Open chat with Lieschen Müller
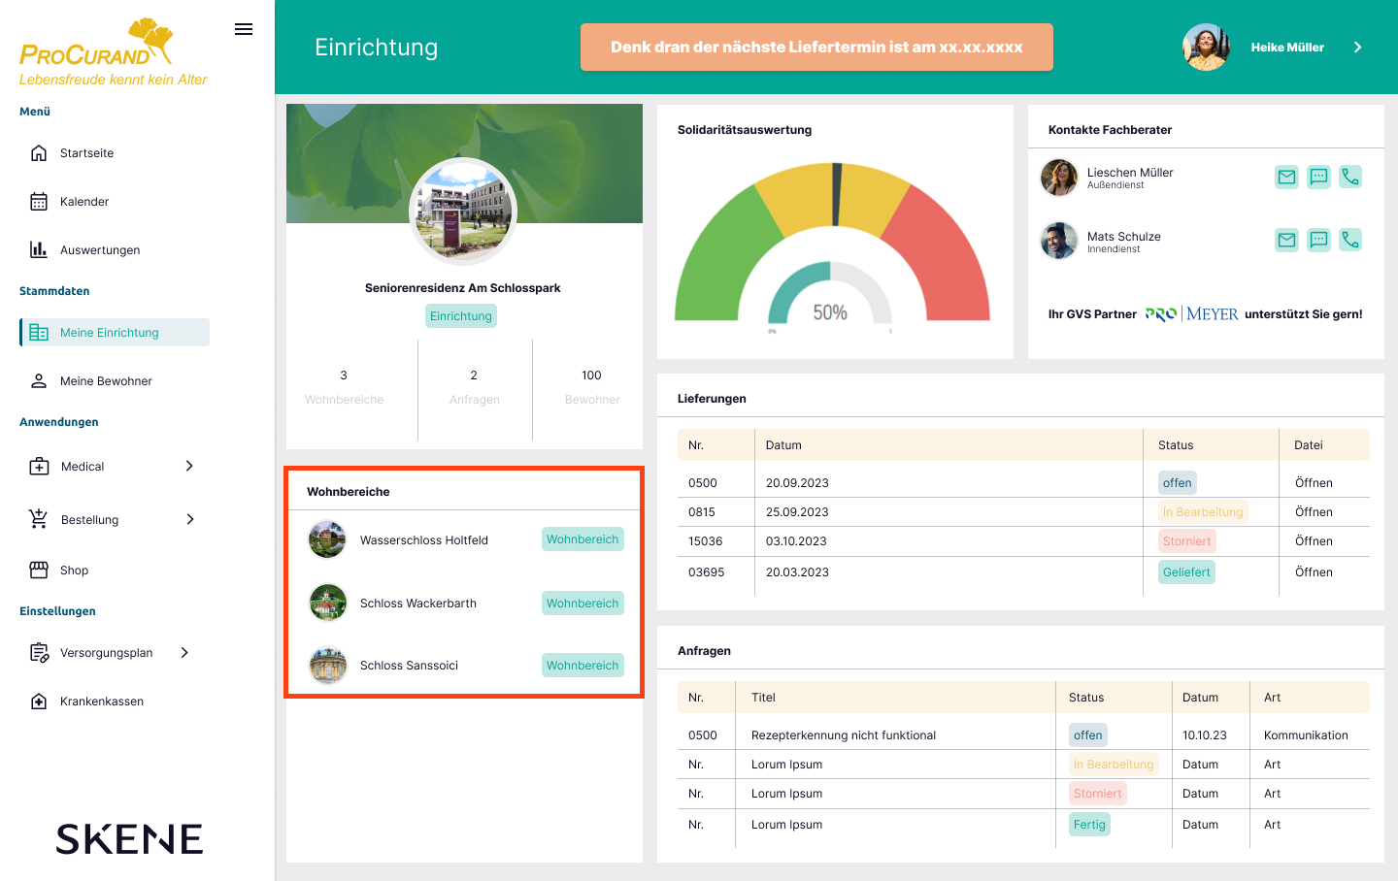The height and width of the screenshot is (881, 1398). tap(1318, 177)
